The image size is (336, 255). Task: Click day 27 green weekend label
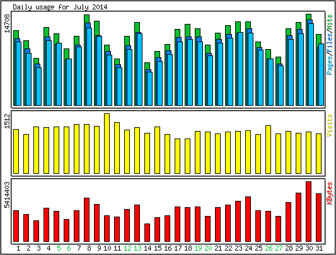[x=279, y=248]
